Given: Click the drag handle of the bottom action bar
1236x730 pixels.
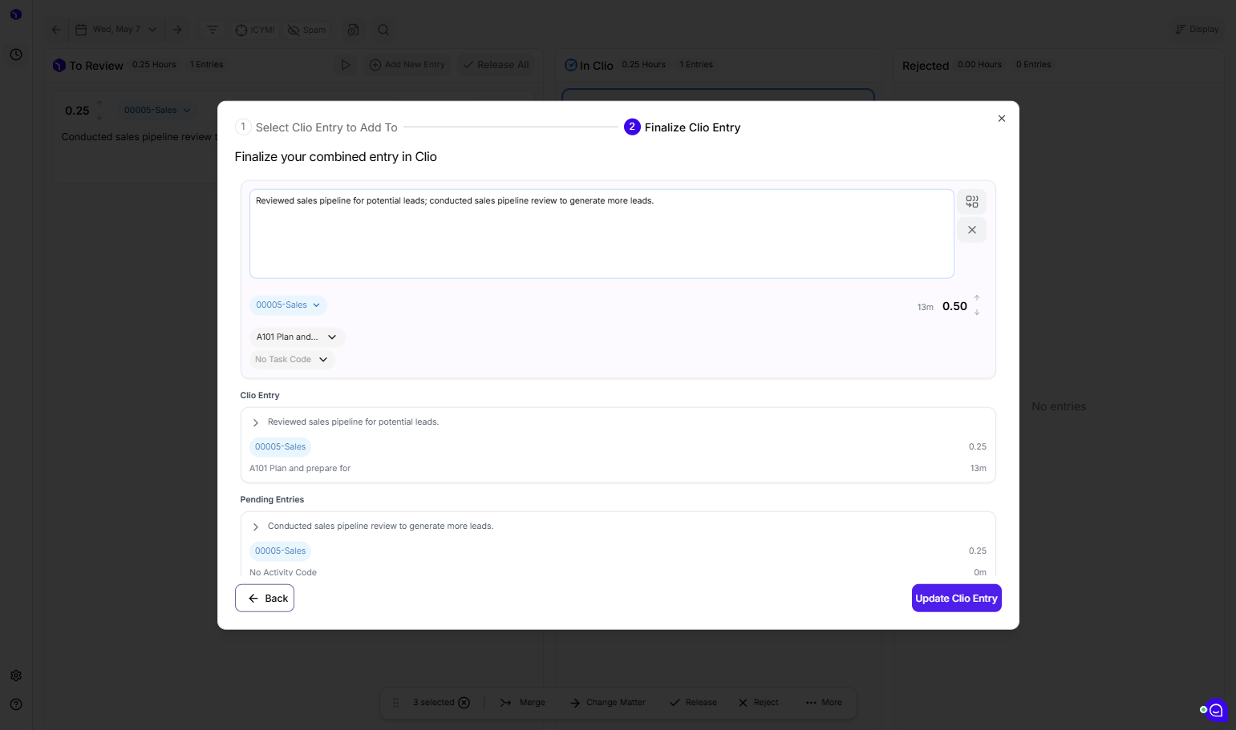Looking at the screenshot, I should [395, 703].
